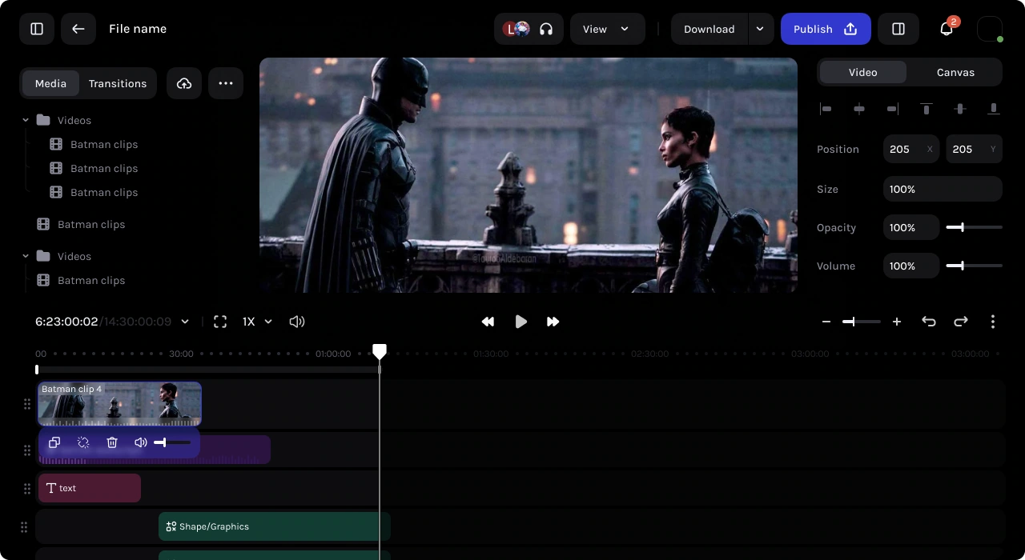Open the collaborator avatars group

click(x=517, y=29)
